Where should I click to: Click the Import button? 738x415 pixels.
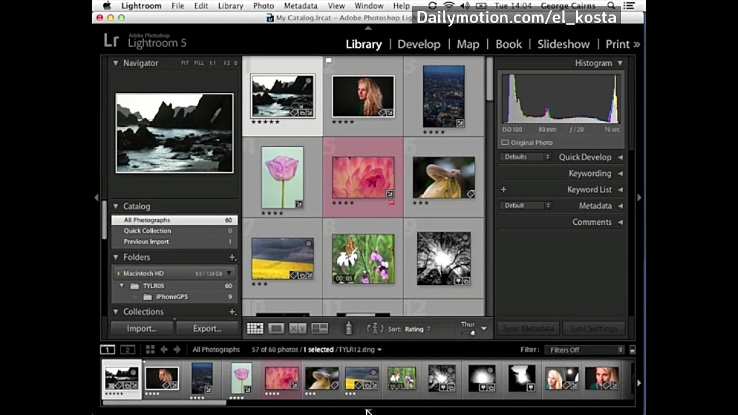pyautogui.click(x=142, y=329)
